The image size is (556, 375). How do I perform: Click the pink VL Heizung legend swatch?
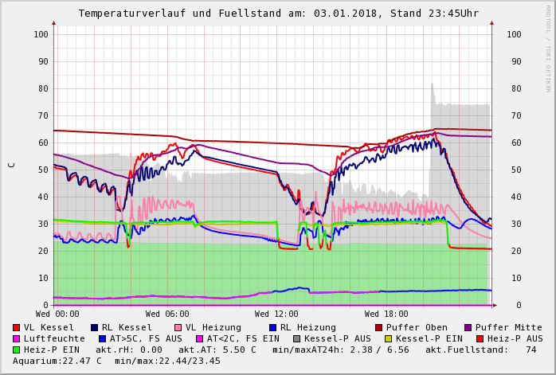[178, 327]
